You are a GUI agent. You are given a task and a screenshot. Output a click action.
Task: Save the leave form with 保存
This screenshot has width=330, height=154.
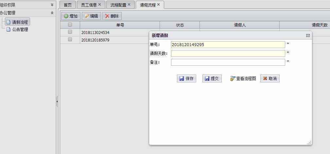(186, 78)
